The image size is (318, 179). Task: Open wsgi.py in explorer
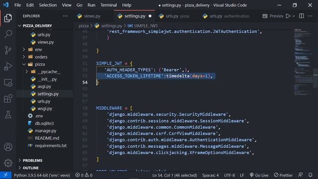[45, 108]
